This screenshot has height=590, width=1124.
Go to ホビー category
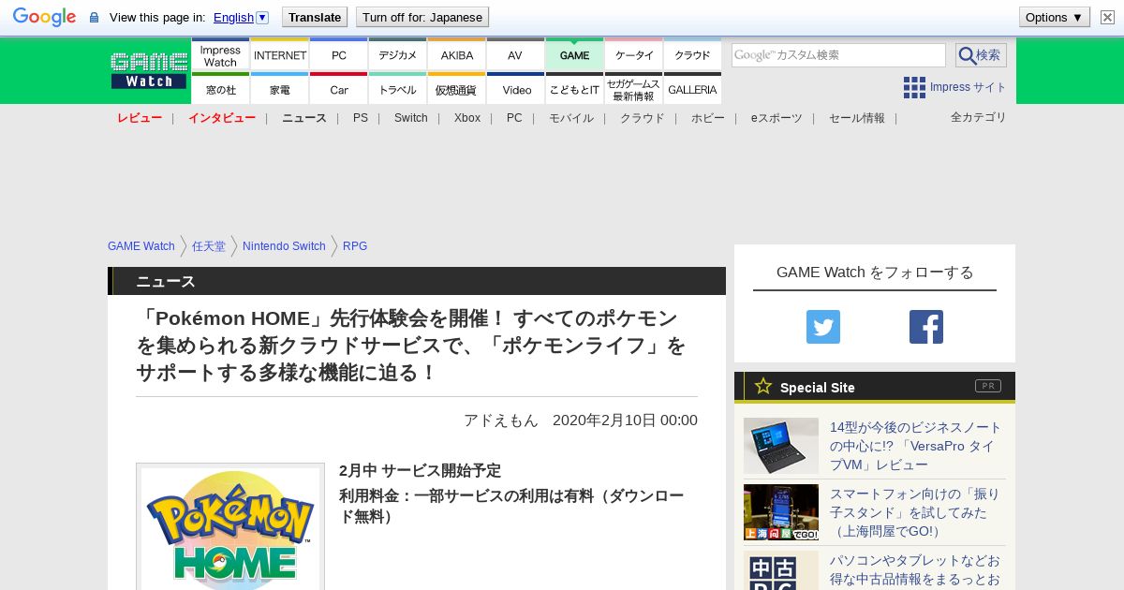708,118
